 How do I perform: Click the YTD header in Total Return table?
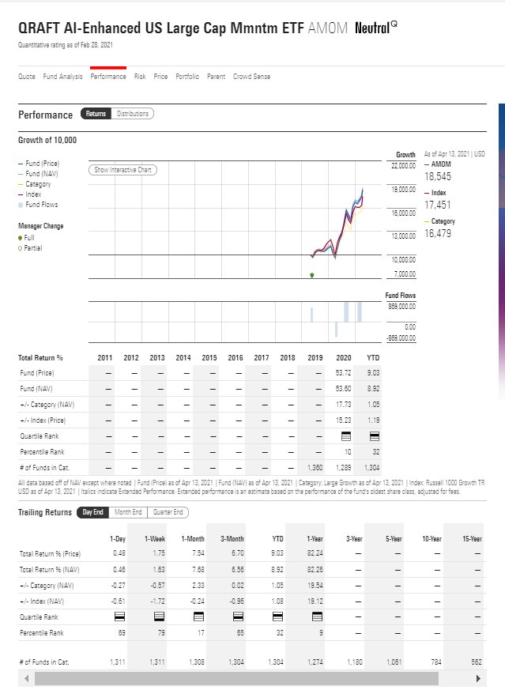[x=373, y=358]
